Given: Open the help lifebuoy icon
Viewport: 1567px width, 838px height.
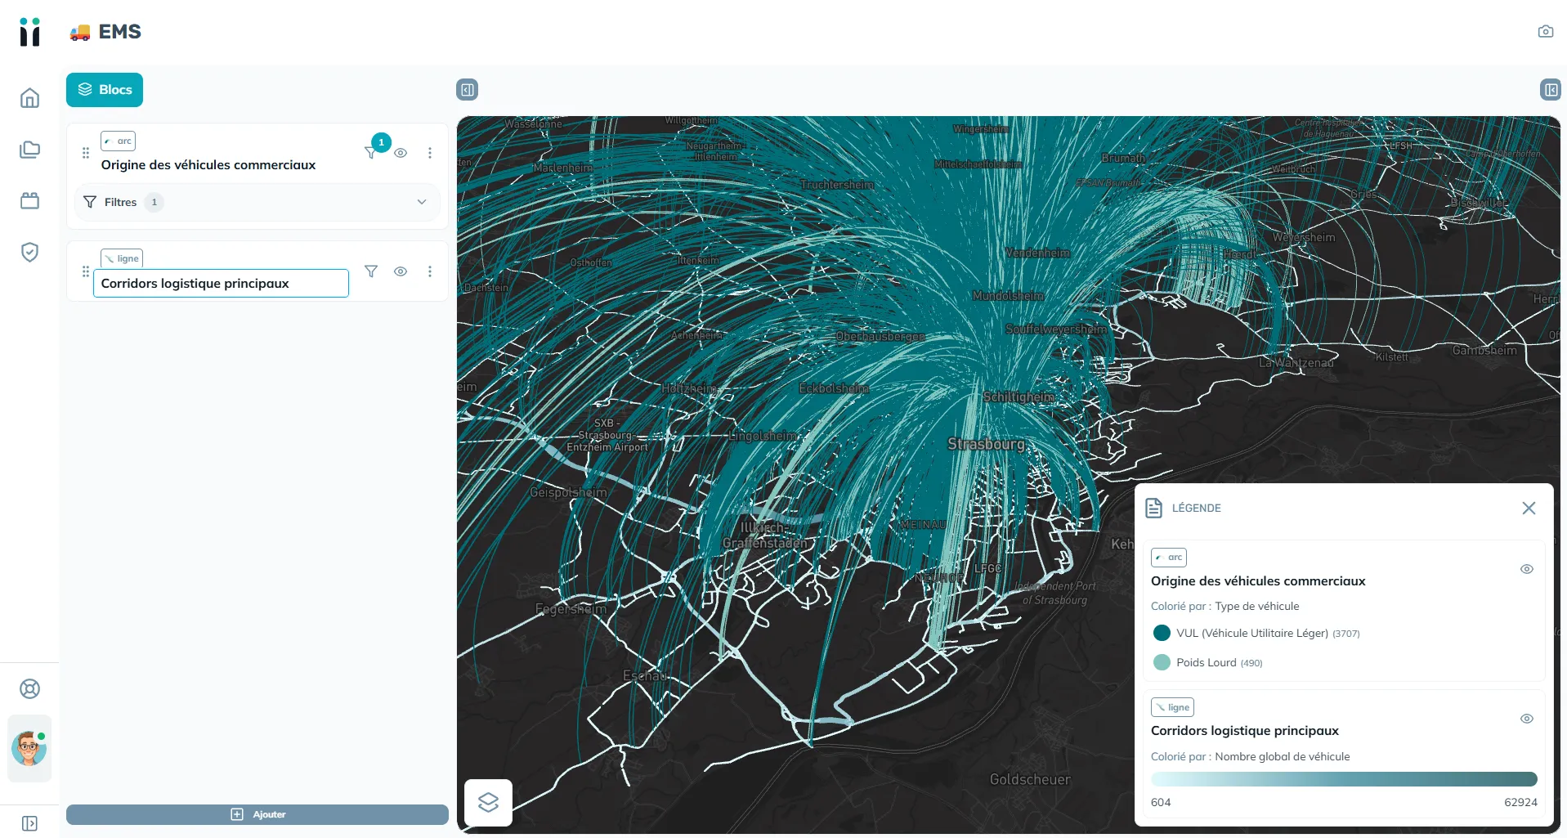Looking at the screenshot, I should [29, 688].
